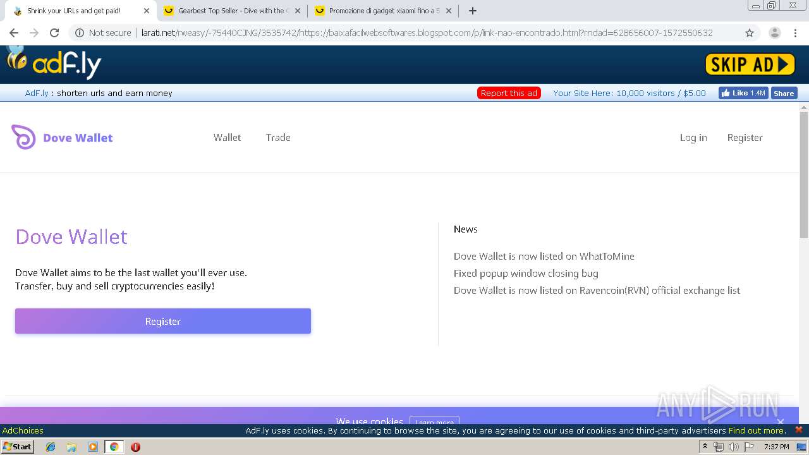Open news: Fixed popup window closing bug
Image resolution: width=809 pixels, height=455 pixels.
[x=526, y=273]
